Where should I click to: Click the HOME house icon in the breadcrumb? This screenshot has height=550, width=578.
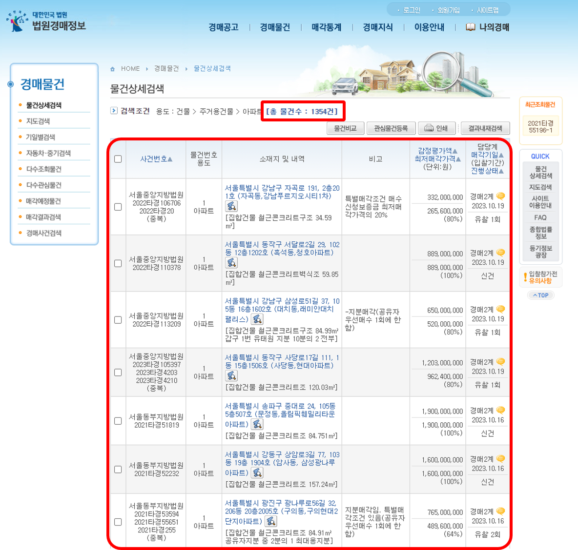click(113, 68)
